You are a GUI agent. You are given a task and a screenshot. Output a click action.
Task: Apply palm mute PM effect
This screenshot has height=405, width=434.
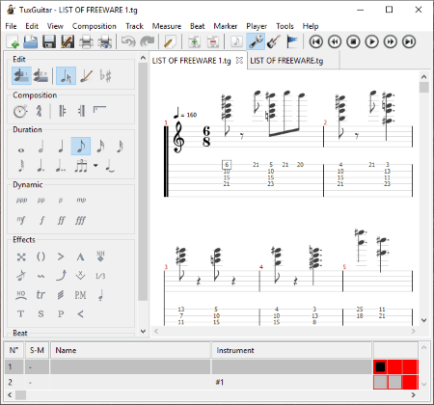[x=80, y=295]
